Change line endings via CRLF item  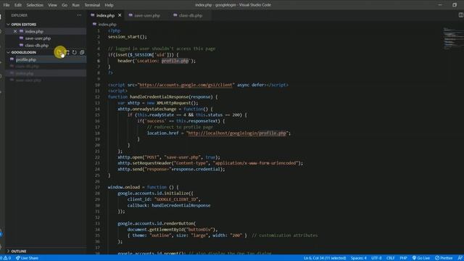tap(390, 258)
